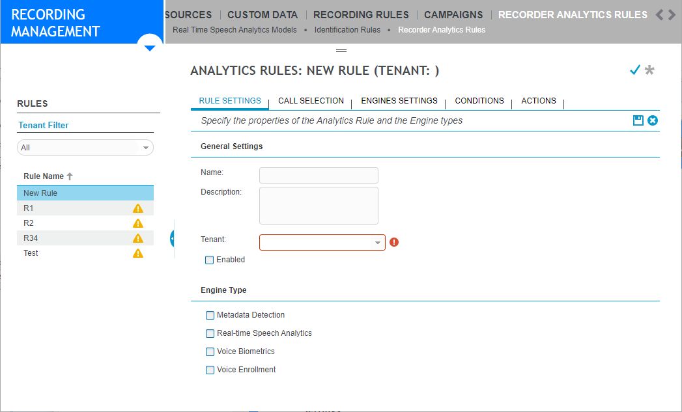
Task: Open the Real Time Speech Analytics Models link
Action: [234, 29]
